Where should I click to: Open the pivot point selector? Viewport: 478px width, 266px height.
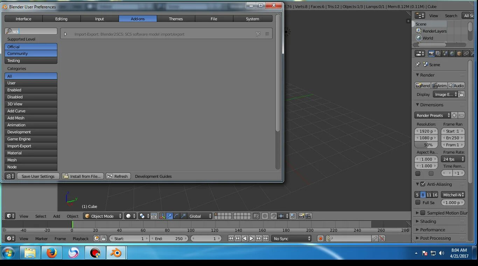(144, 216)
